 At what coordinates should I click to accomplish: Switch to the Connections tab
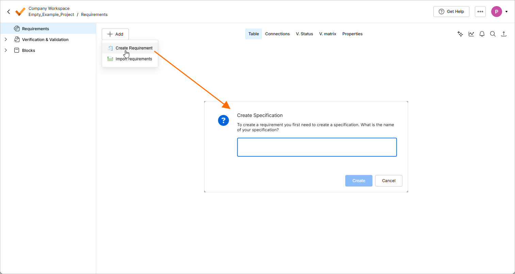point(277,34)
